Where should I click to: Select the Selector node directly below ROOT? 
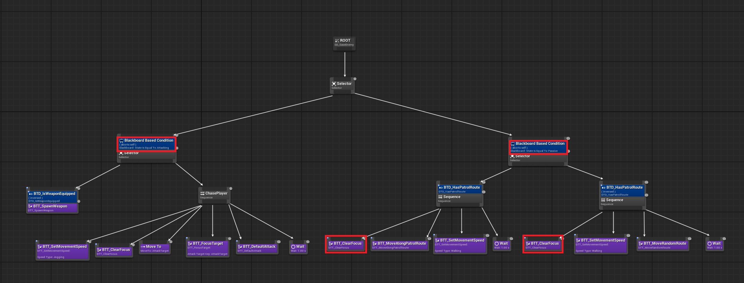pyautogui.click(x=342, y=85)
